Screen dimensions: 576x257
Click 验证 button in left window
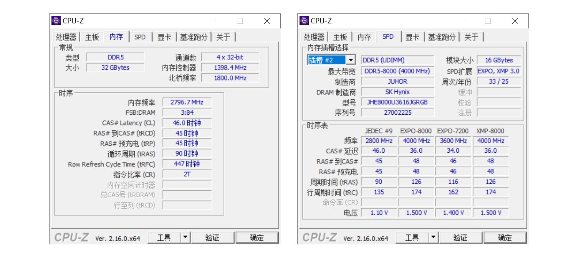pos(213,238)
